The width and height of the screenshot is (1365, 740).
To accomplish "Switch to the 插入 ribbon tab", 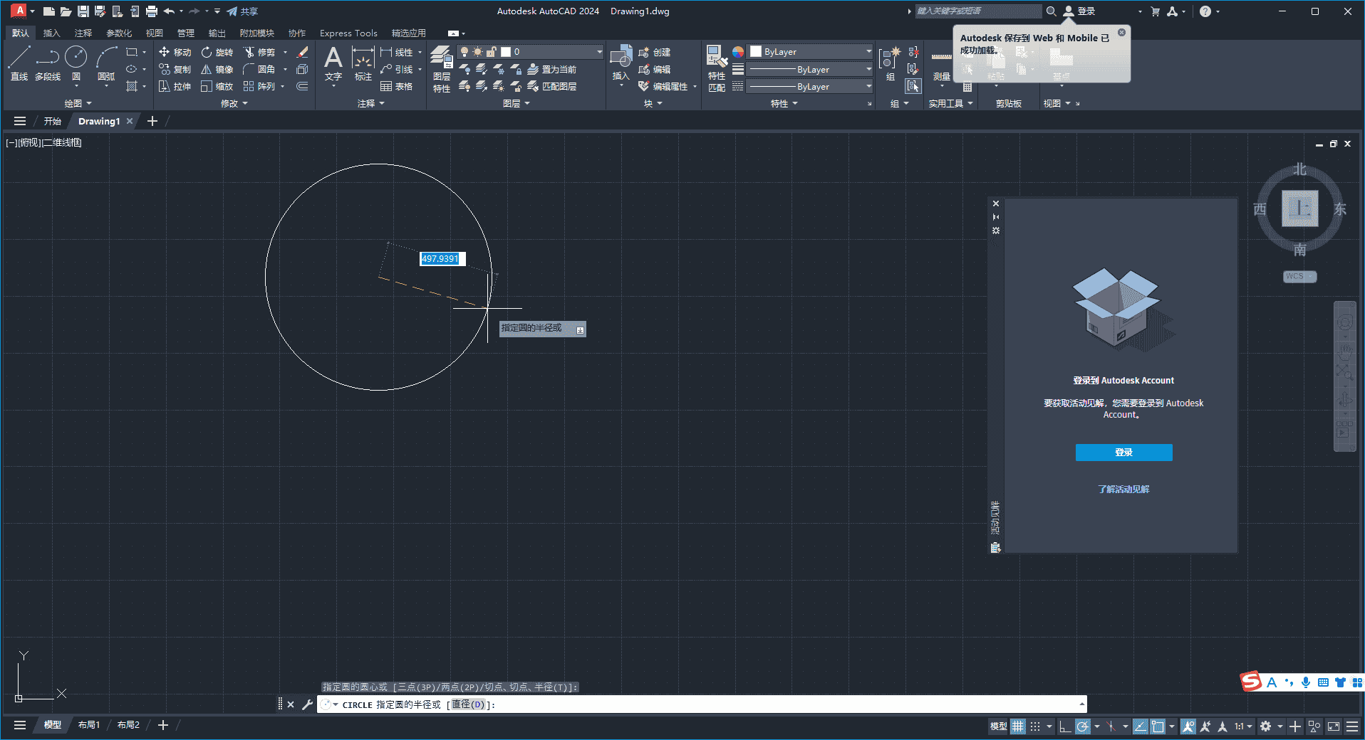I will pyautogui.click(x=51, y=33).
